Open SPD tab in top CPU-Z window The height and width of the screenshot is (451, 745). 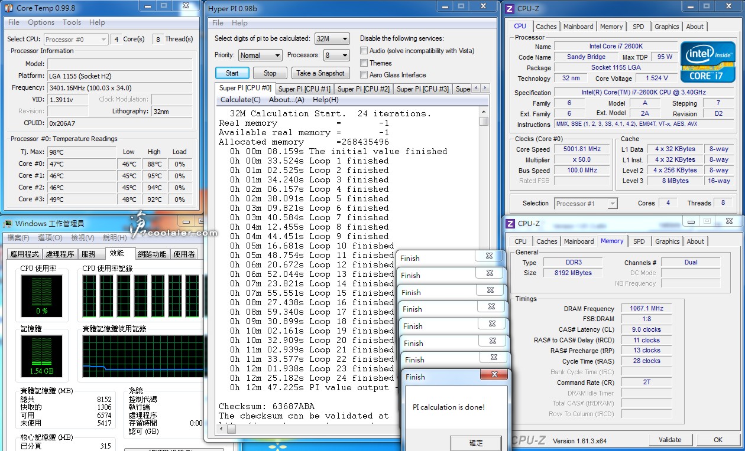(639, 27)
